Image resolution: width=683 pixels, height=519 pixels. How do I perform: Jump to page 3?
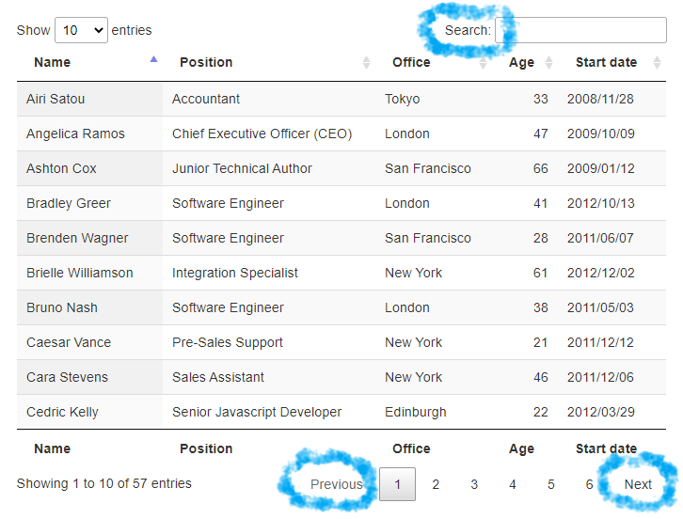(474, 484)
